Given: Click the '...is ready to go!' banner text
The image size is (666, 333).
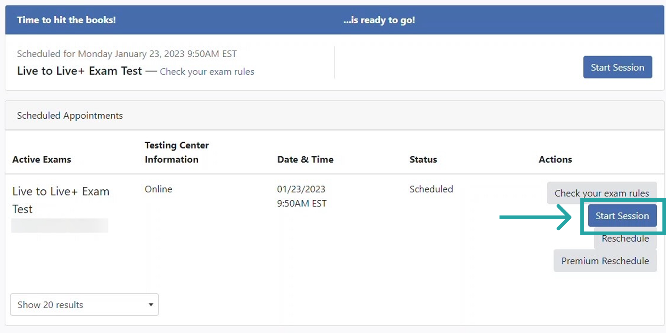Looking at the screenshot, I should (x=379, y=20).
